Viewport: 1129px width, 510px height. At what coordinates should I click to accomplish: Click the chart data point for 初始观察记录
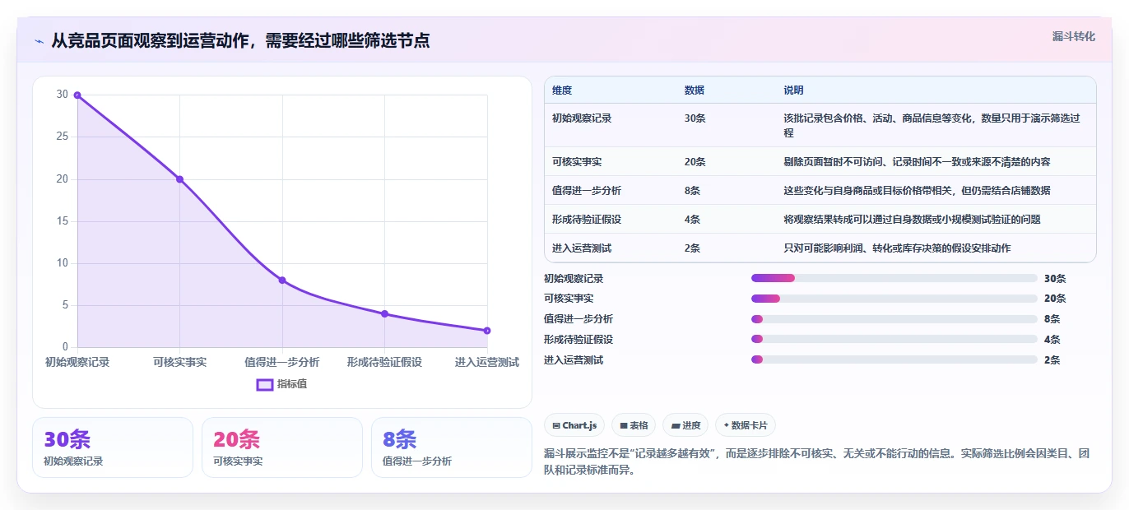(x=77, y=95)
